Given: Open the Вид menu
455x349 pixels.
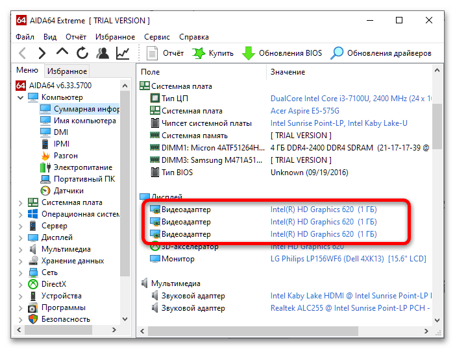Looking at the screenshot, I should [x=50, y=37].
